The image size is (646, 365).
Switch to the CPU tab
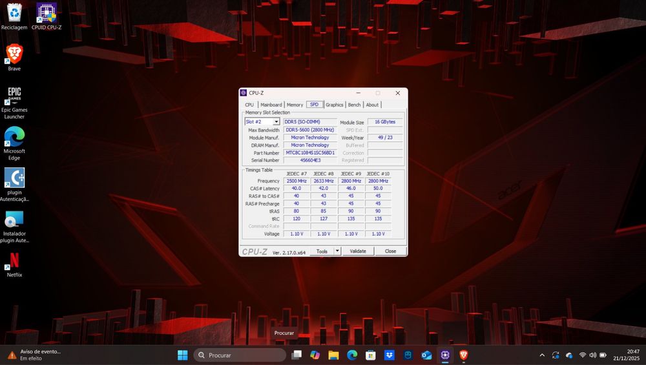(249, 105)
